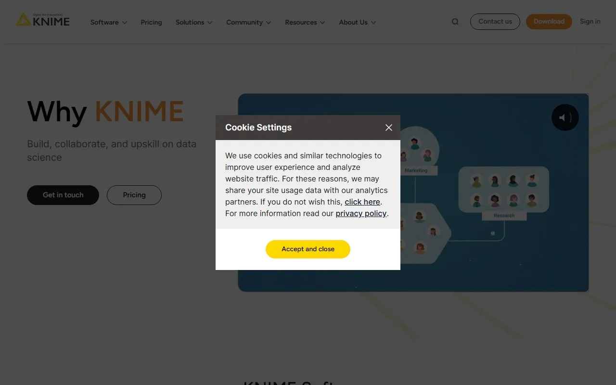616x385 pixels.
Task: Toggle the video sound speaker icon
Action: coord(565,117)
